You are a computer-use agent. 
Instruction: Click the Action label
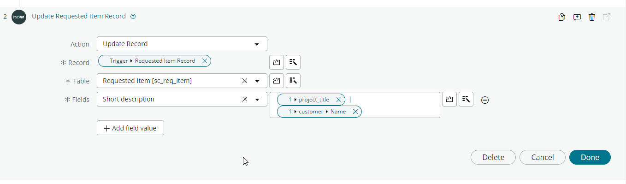[x=80, y=44]
